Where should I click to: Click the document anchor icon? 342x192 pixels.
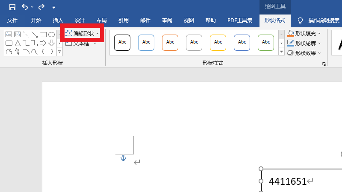click(123, 158)
